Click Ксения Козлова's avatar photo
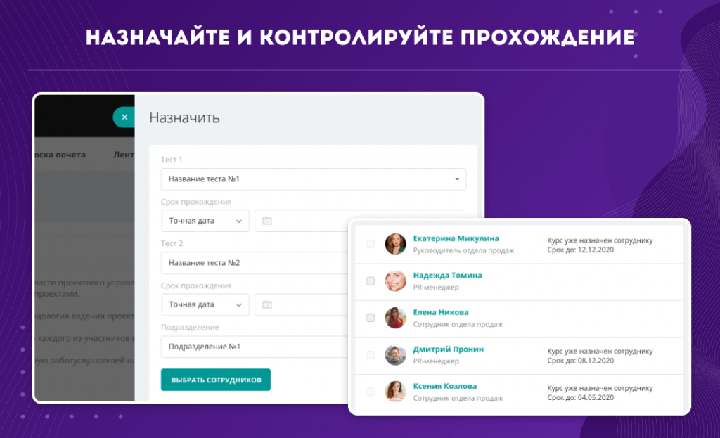 tap(396, 391)
